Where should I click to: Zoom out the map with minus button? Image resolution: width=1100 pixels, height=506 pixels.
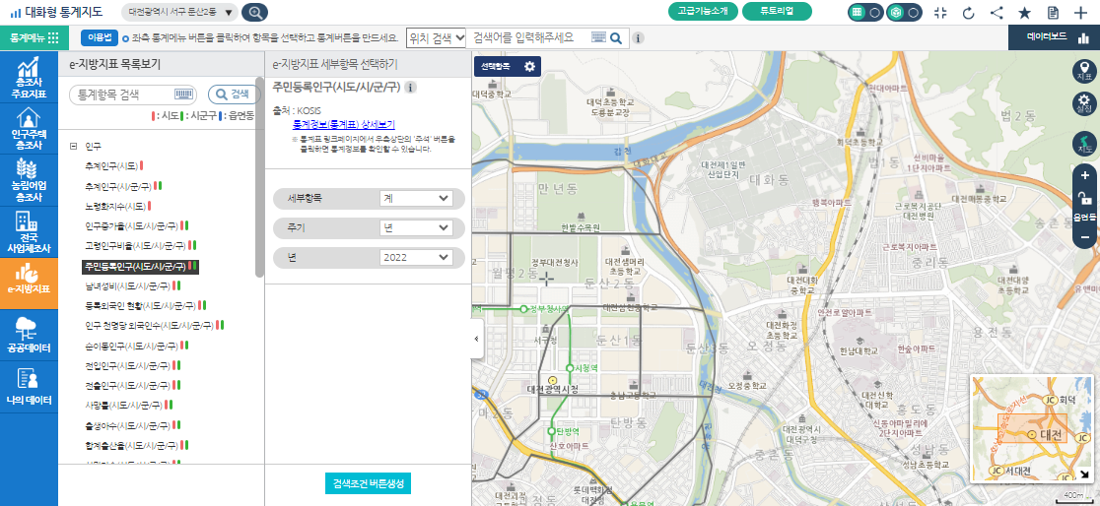click(x=1084, y=237)
